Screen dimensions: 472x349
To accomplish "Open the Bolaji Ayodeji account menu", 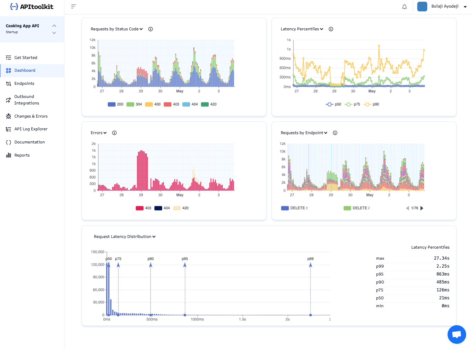I will [444, 6].
